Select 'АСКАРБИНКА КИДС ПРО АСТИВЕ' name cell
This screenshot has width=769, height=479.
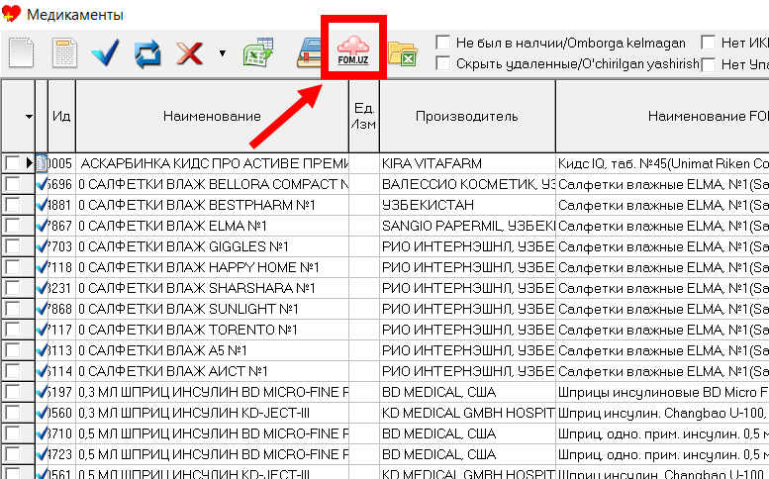click(213, 163)
